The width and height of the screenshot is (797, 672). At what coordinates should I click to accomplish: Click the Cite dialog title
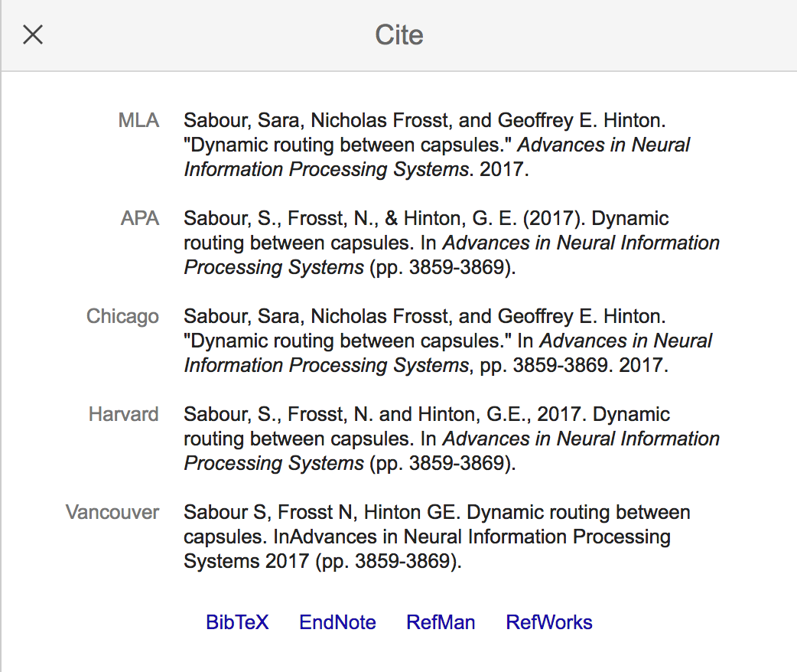[398, 34]
